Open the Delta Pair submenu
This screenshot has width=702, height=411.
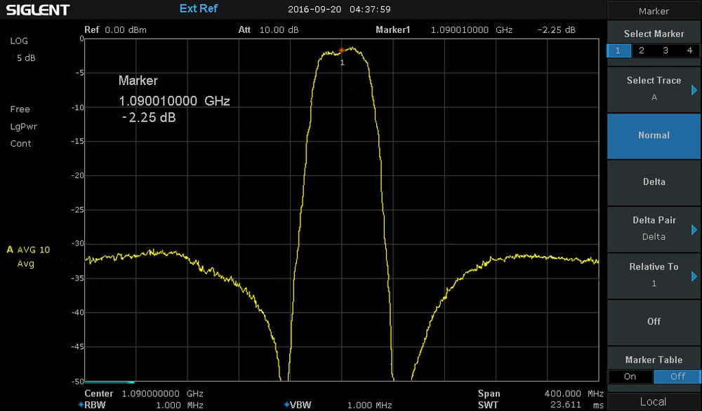pos(654,229)
